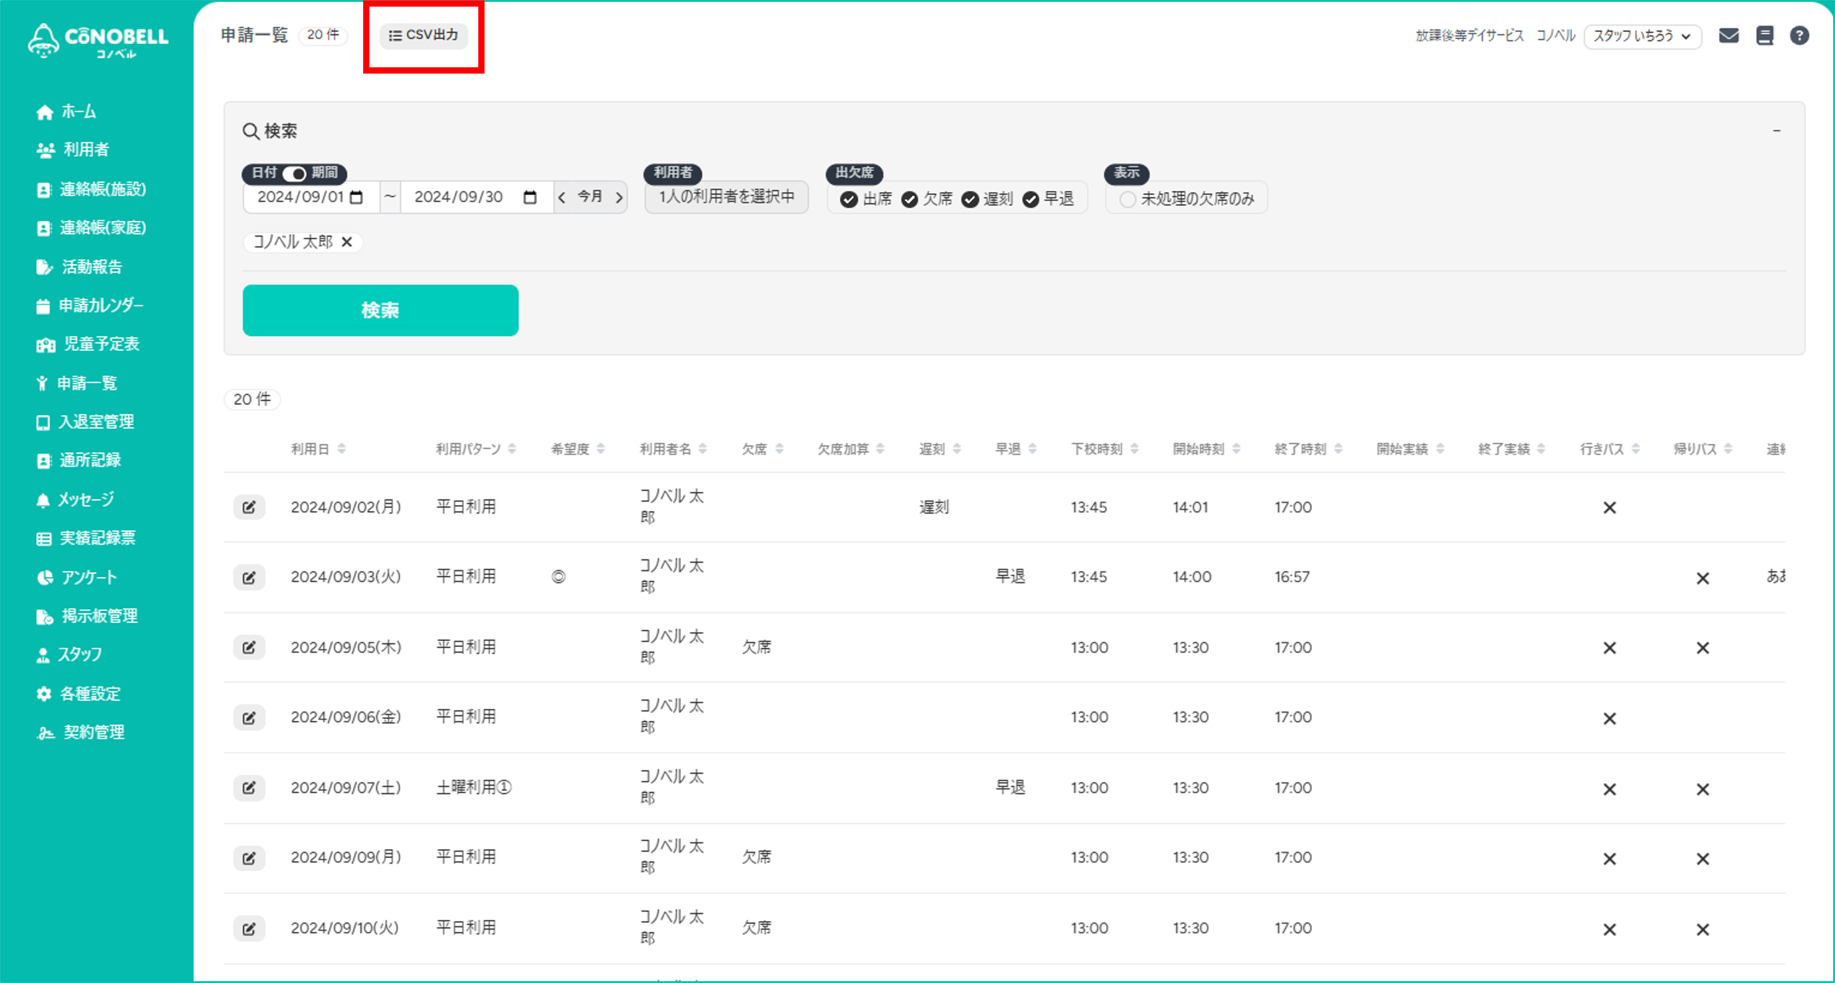Open 契約管理 in the sidebar

click(81, 732)
